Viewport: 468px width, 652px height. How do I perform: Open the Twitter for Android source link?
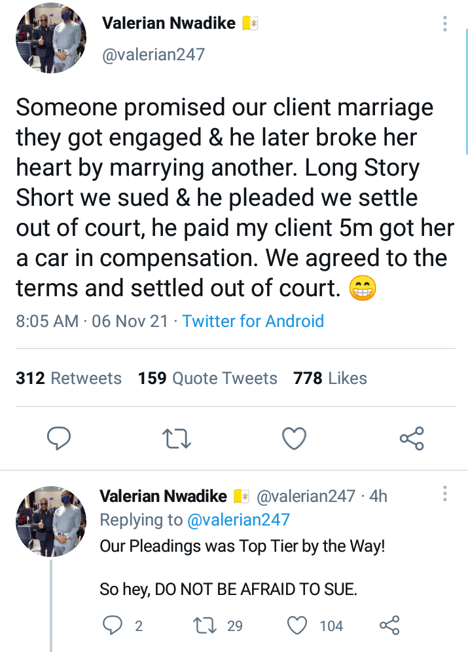pyautogui.click(x=253, y=321)
